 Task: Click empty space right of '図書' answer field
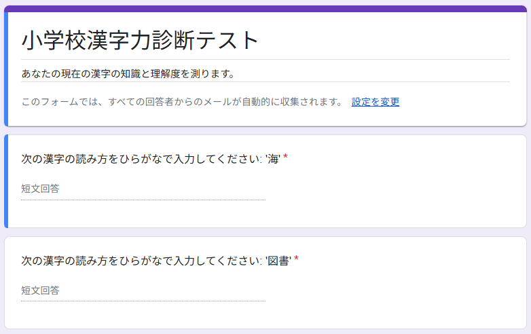point(394,291)
